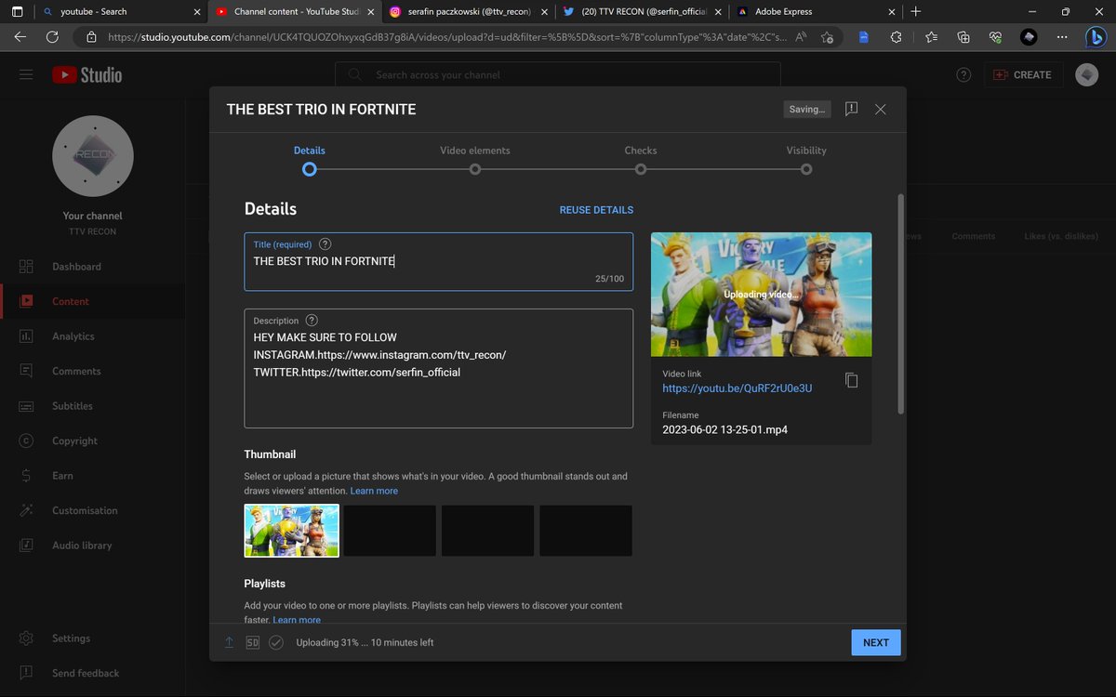1116x697 pixels.
Task: Open Analytics in the sidebar
Action: coord(93,336)
